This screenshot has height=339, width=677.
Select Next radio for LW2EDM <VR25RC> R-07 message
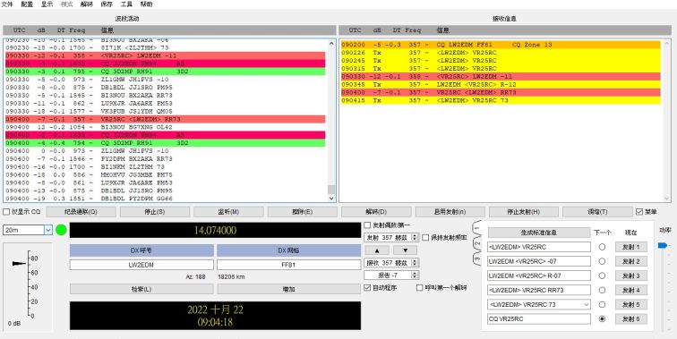[x=602, y=275]
